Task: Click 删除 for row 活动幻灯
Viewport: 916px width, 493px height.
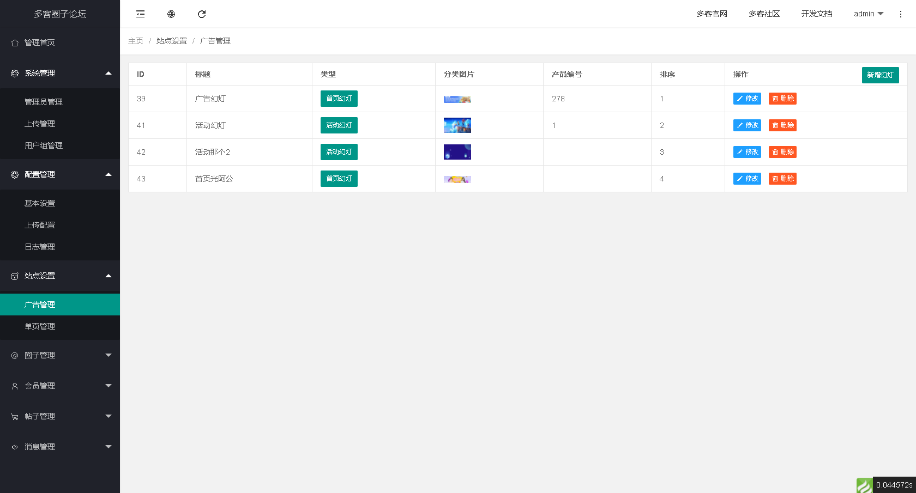Action: point(782,125)
